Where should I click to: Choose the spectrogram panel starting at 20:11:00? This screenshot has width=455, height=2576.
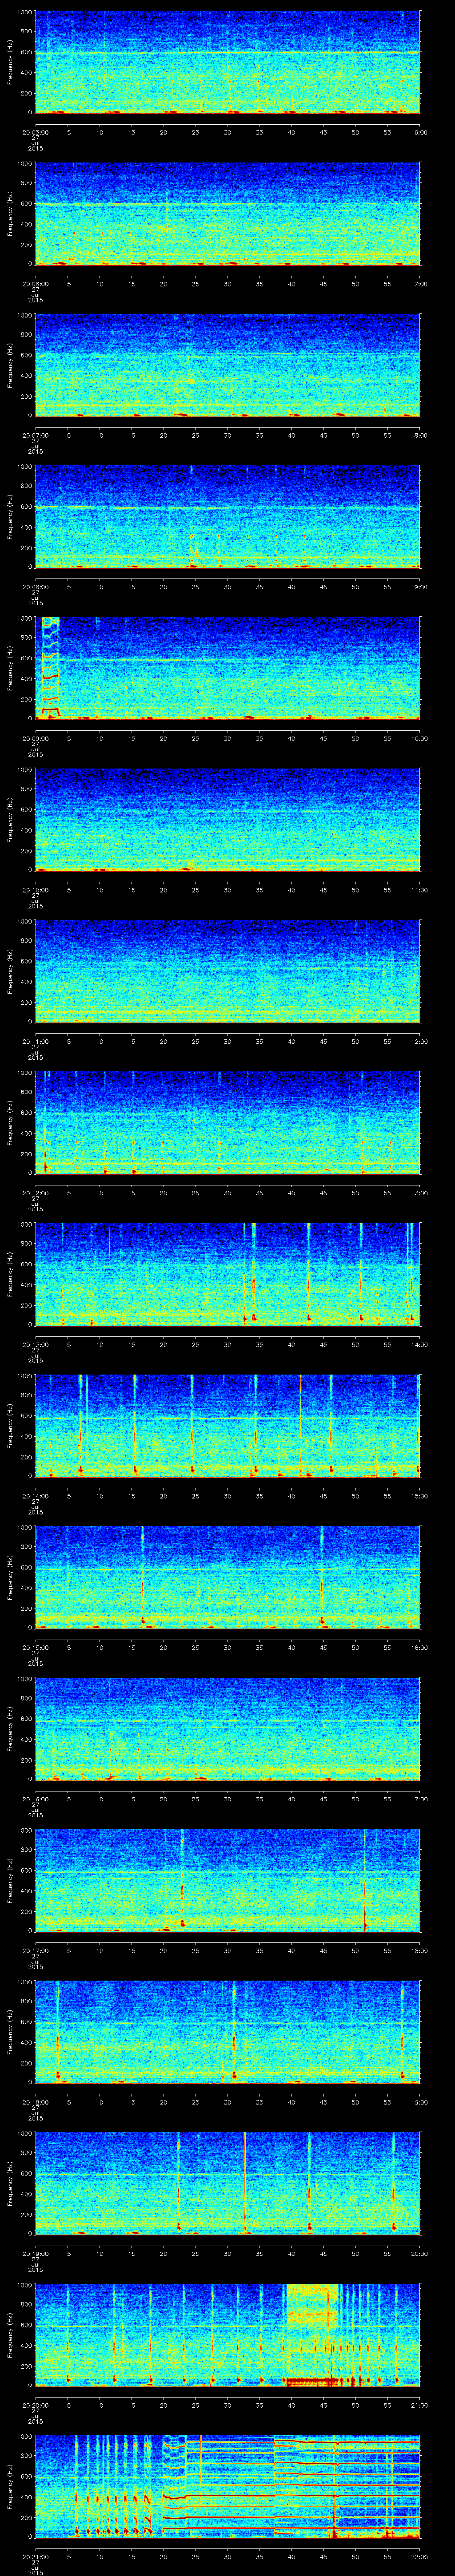click(227, 972)
